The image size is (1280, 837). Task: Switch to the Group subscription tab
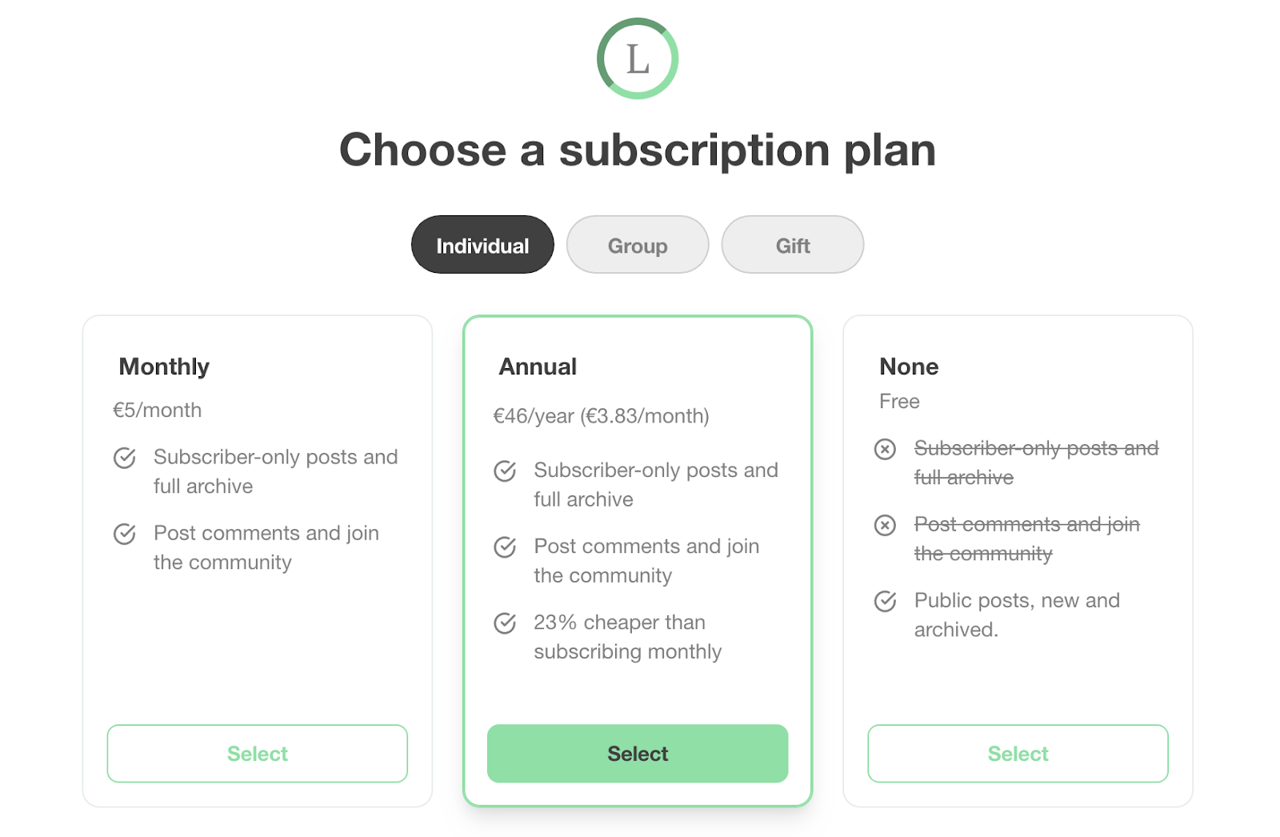637,245
